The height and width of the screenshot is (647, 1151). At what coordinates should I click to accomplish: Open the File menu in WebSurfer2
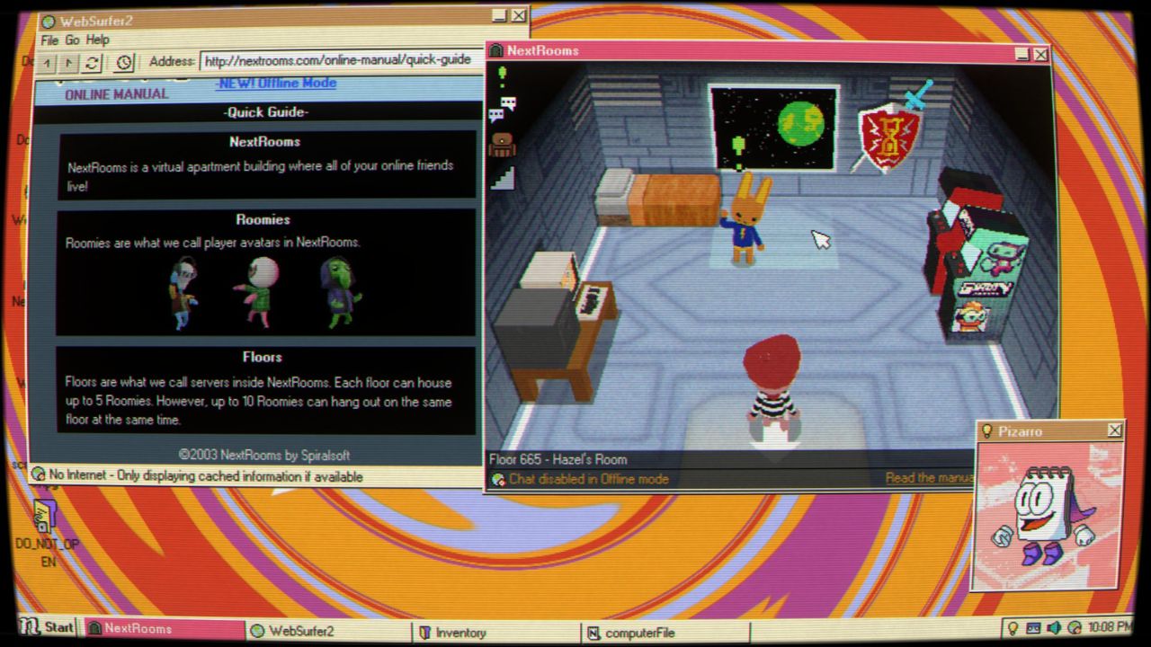click(x=49, y=40)
